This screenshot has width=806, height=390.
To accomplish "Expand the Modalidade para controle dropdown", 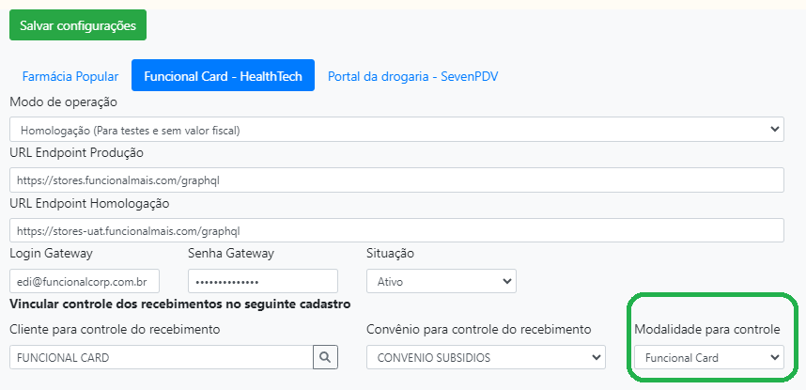I will pos(709,358).
